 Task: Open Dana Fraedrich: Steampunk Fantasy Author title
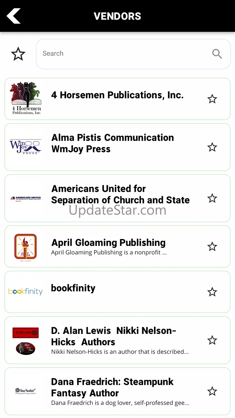click(112, 387)
